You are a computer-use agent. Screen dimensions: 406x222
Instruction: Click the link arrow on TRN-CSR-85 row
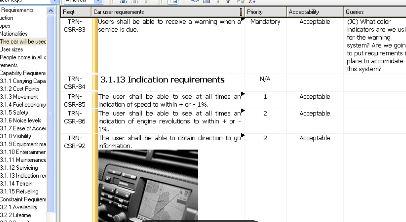pyautogui.click(x=243, y=94)
